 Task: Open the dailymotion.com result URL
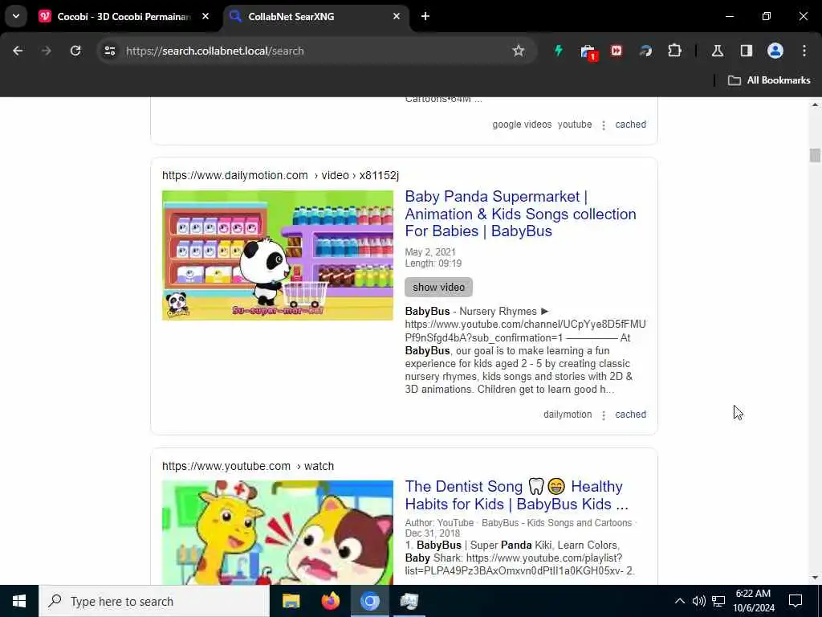(x=280, y=175)
